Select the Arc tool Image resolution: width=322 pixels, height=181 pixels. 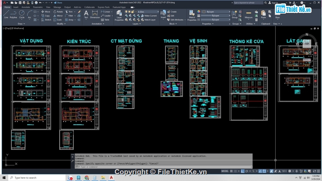[29, 14]
